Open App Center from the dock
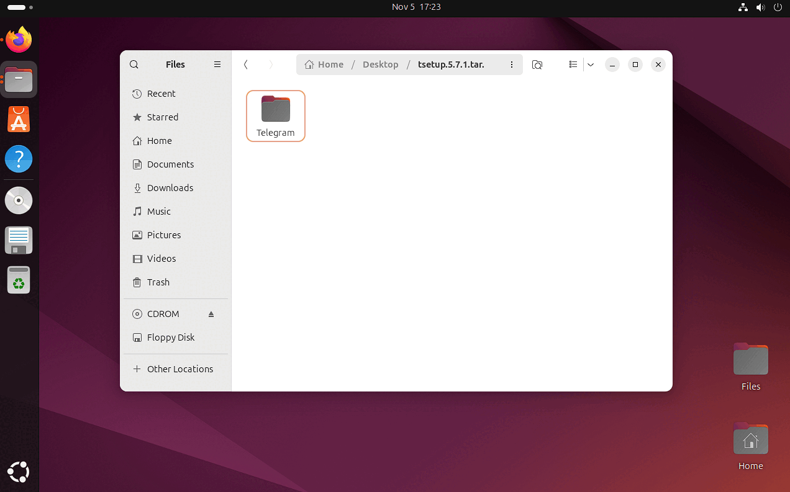 click(19, 120)
